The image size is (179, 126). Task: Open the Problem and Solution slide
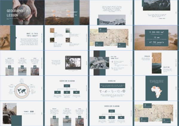point(156,63)
